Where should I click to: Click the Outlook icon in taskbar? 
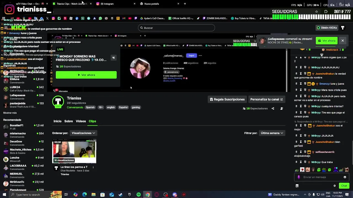pos(111,195)
